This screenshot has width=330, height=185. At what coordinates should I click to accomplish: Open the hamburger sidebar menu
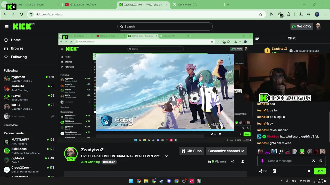coord(7,26)
